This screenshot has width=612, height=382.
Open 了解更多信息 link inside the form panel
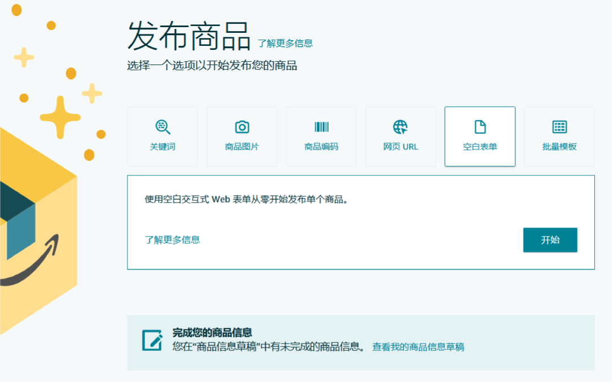(172, 240)
